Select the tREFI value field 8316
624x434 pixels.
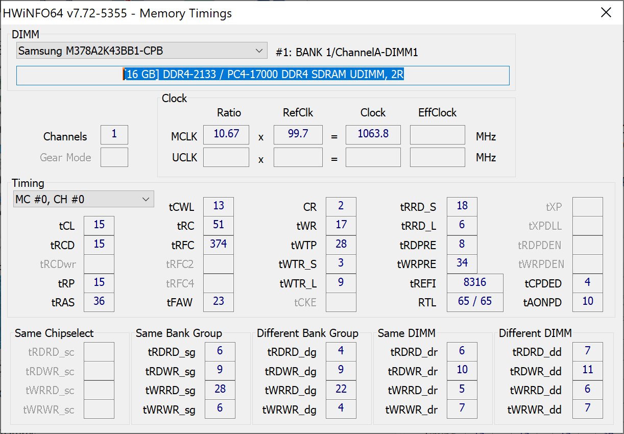pos(474,282)
